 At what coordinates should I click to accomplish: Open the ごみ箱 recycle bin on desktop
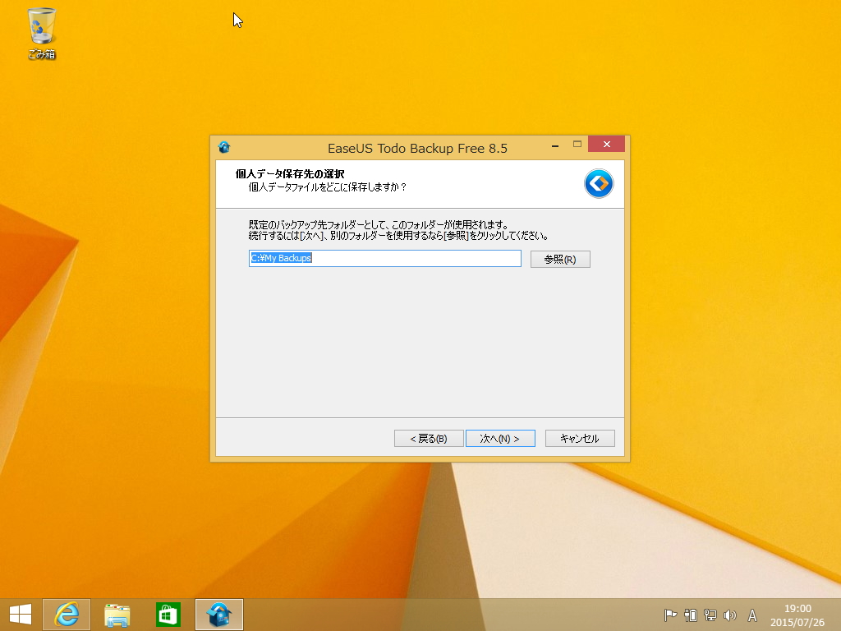click(40, 27)
